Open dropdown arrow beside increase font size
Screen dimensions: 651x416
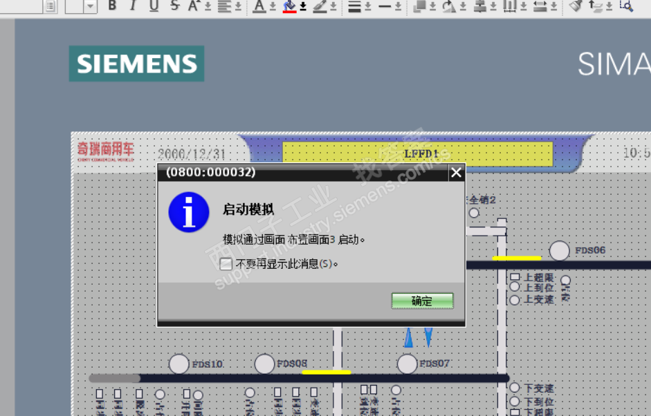208,6
